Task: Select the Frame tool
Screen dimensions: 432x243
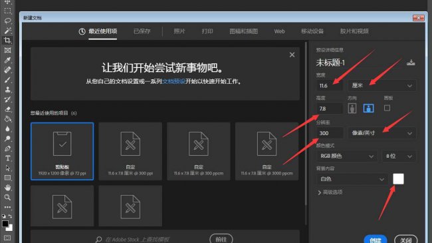Action: pyautogui.click(x=7, y=50)
